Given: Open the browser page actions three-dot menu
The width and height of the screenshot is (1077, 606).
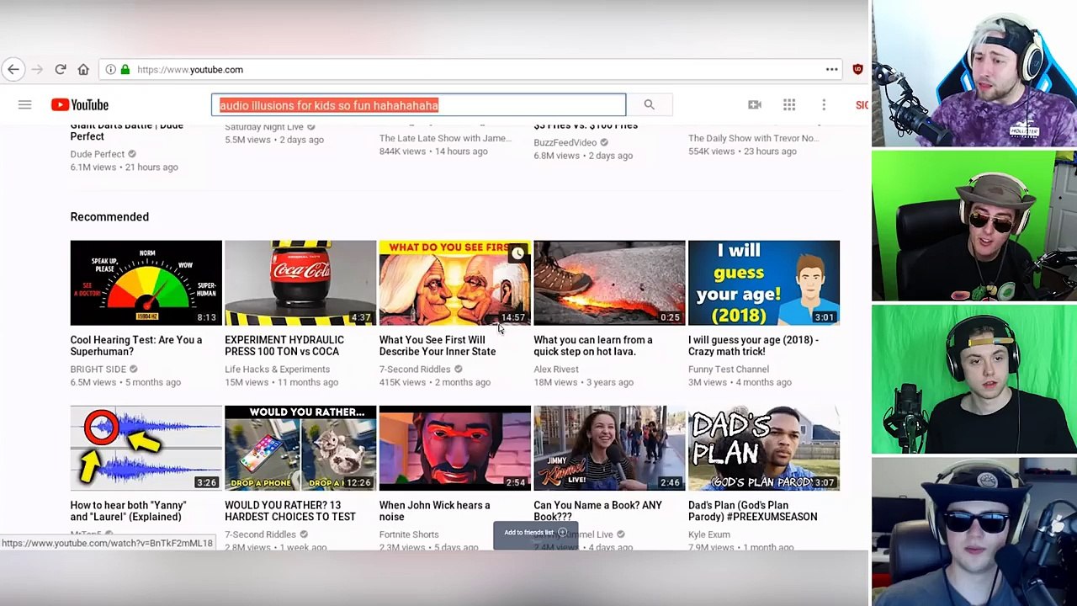Looking at the screenshot, I should click(831, 70).
